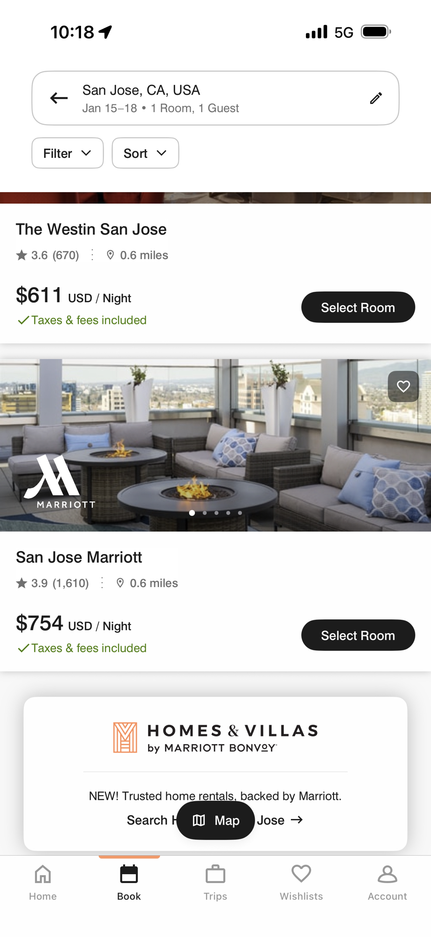Tap the first photo carousel dot

(x=192, y=513)
